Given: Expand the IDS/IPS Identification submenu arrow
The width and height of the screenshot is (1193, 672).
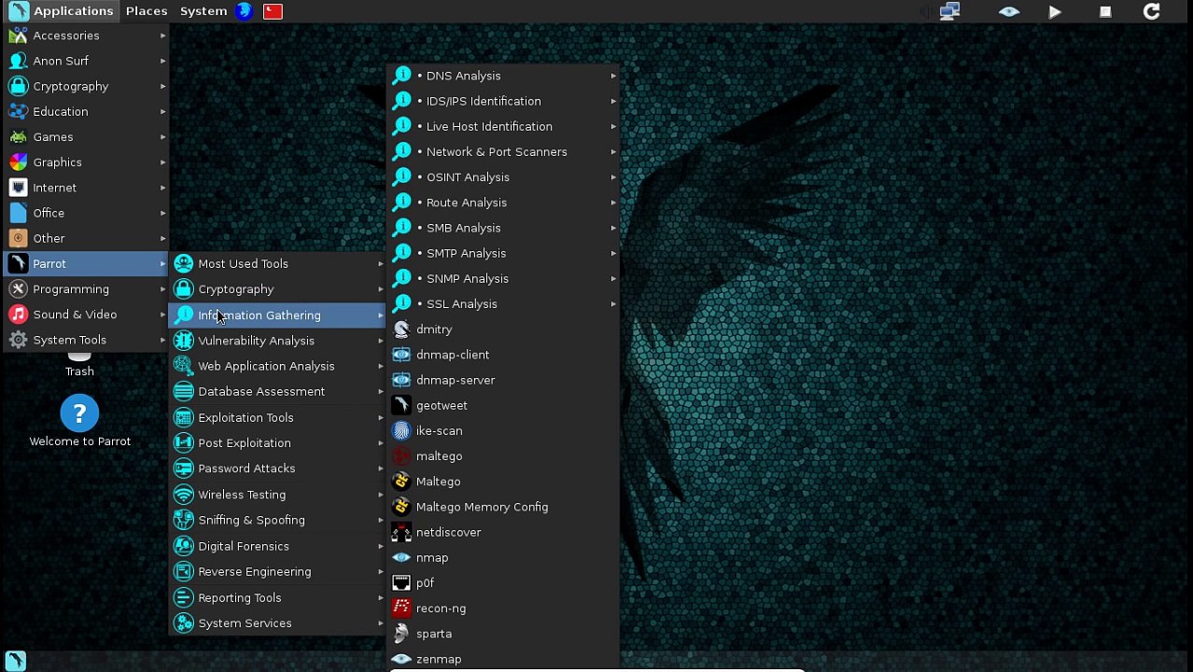Looking at the screenshot, I should pos(613,101).
